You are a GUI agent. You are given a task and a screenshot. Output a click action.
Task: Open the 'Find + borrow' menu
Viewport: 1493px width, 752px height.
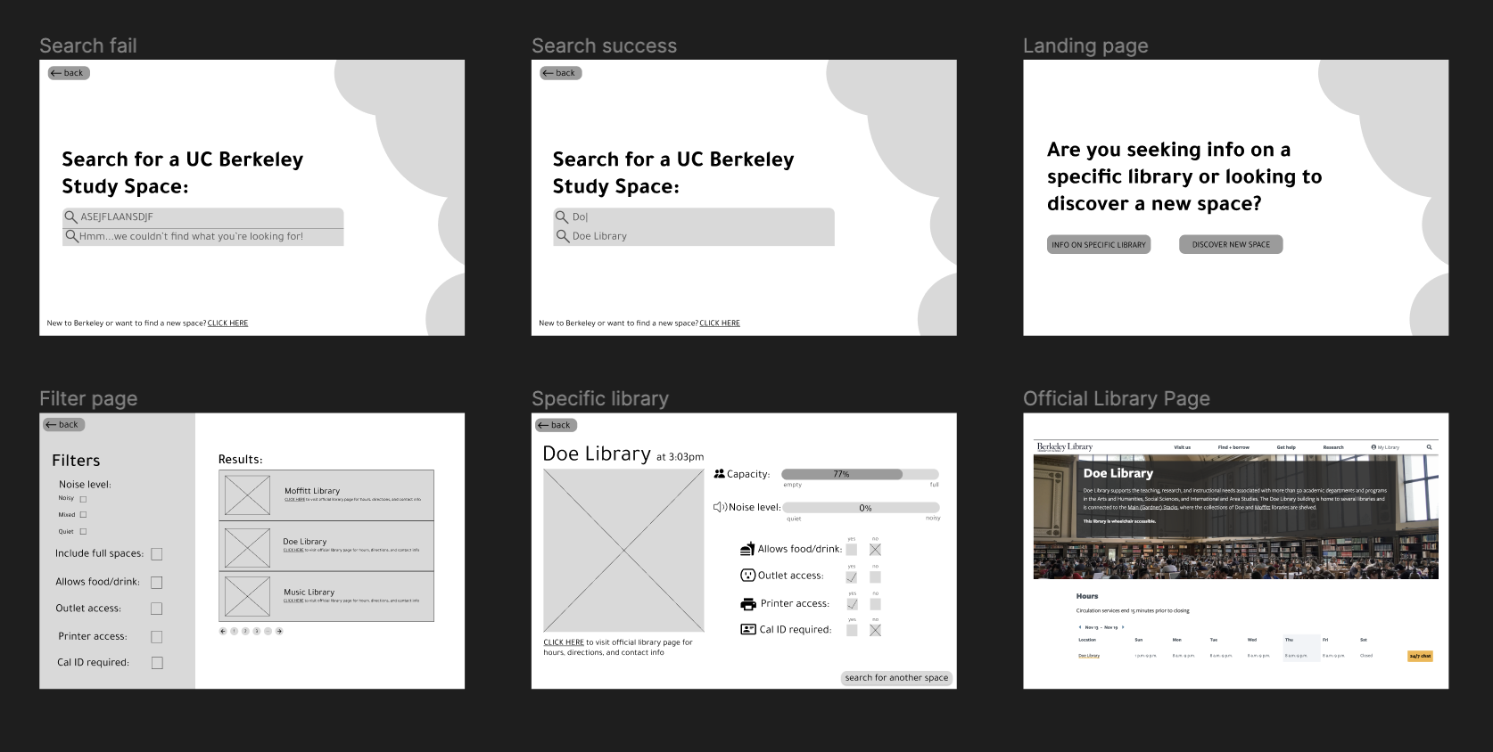pos(1233,447)
